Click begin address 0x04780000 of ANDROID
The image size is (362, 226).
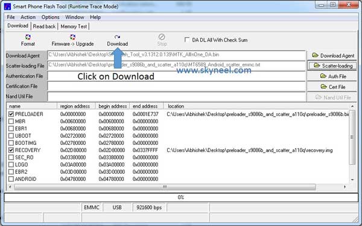111,179
